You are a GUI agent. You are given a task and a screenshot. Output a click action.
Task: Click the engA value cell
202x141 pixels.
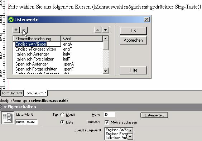pyautogui.click(x=67, y=44)
